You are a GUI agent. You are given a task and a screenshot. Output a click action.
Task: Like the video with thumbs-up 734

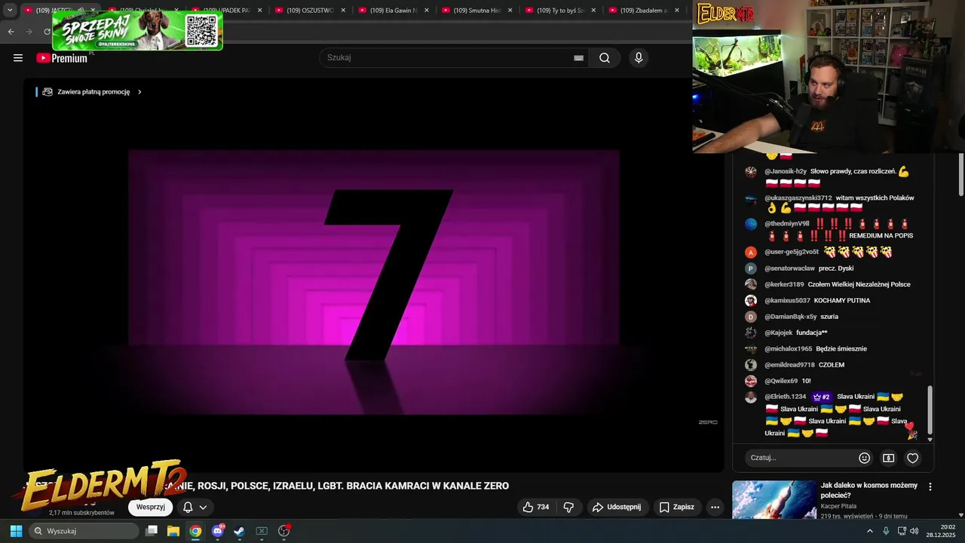point(536,507)
